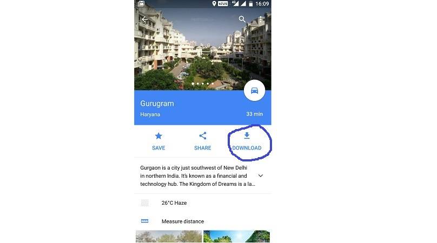Screen dimensions: 437x243
Task: Click the SAVE label
Action: (x=158, y=148)
